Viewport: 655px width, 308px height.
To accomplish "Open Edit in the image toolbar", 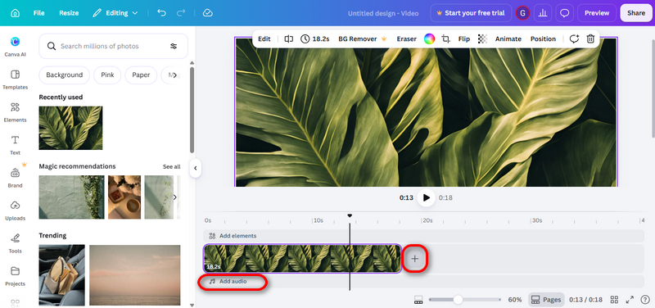I will point(264,38).
